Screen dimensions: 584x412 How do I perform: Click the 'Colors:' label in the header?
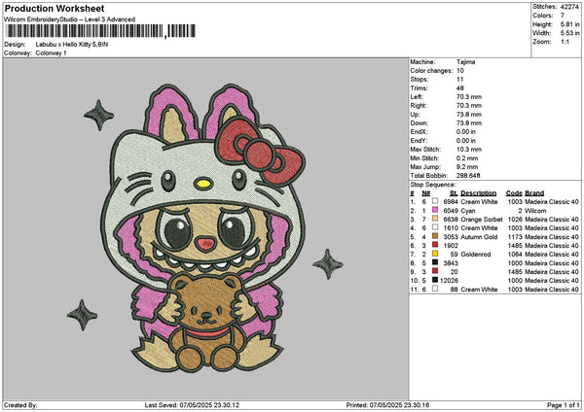(543, 16)
